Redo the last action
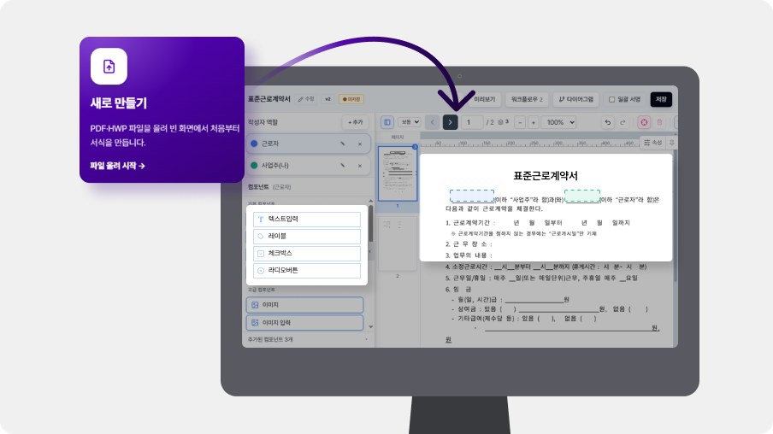 623,122
